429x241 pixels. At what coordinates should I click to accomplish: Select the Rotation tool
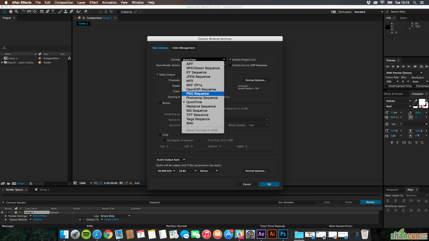click(x=23, y=12)
